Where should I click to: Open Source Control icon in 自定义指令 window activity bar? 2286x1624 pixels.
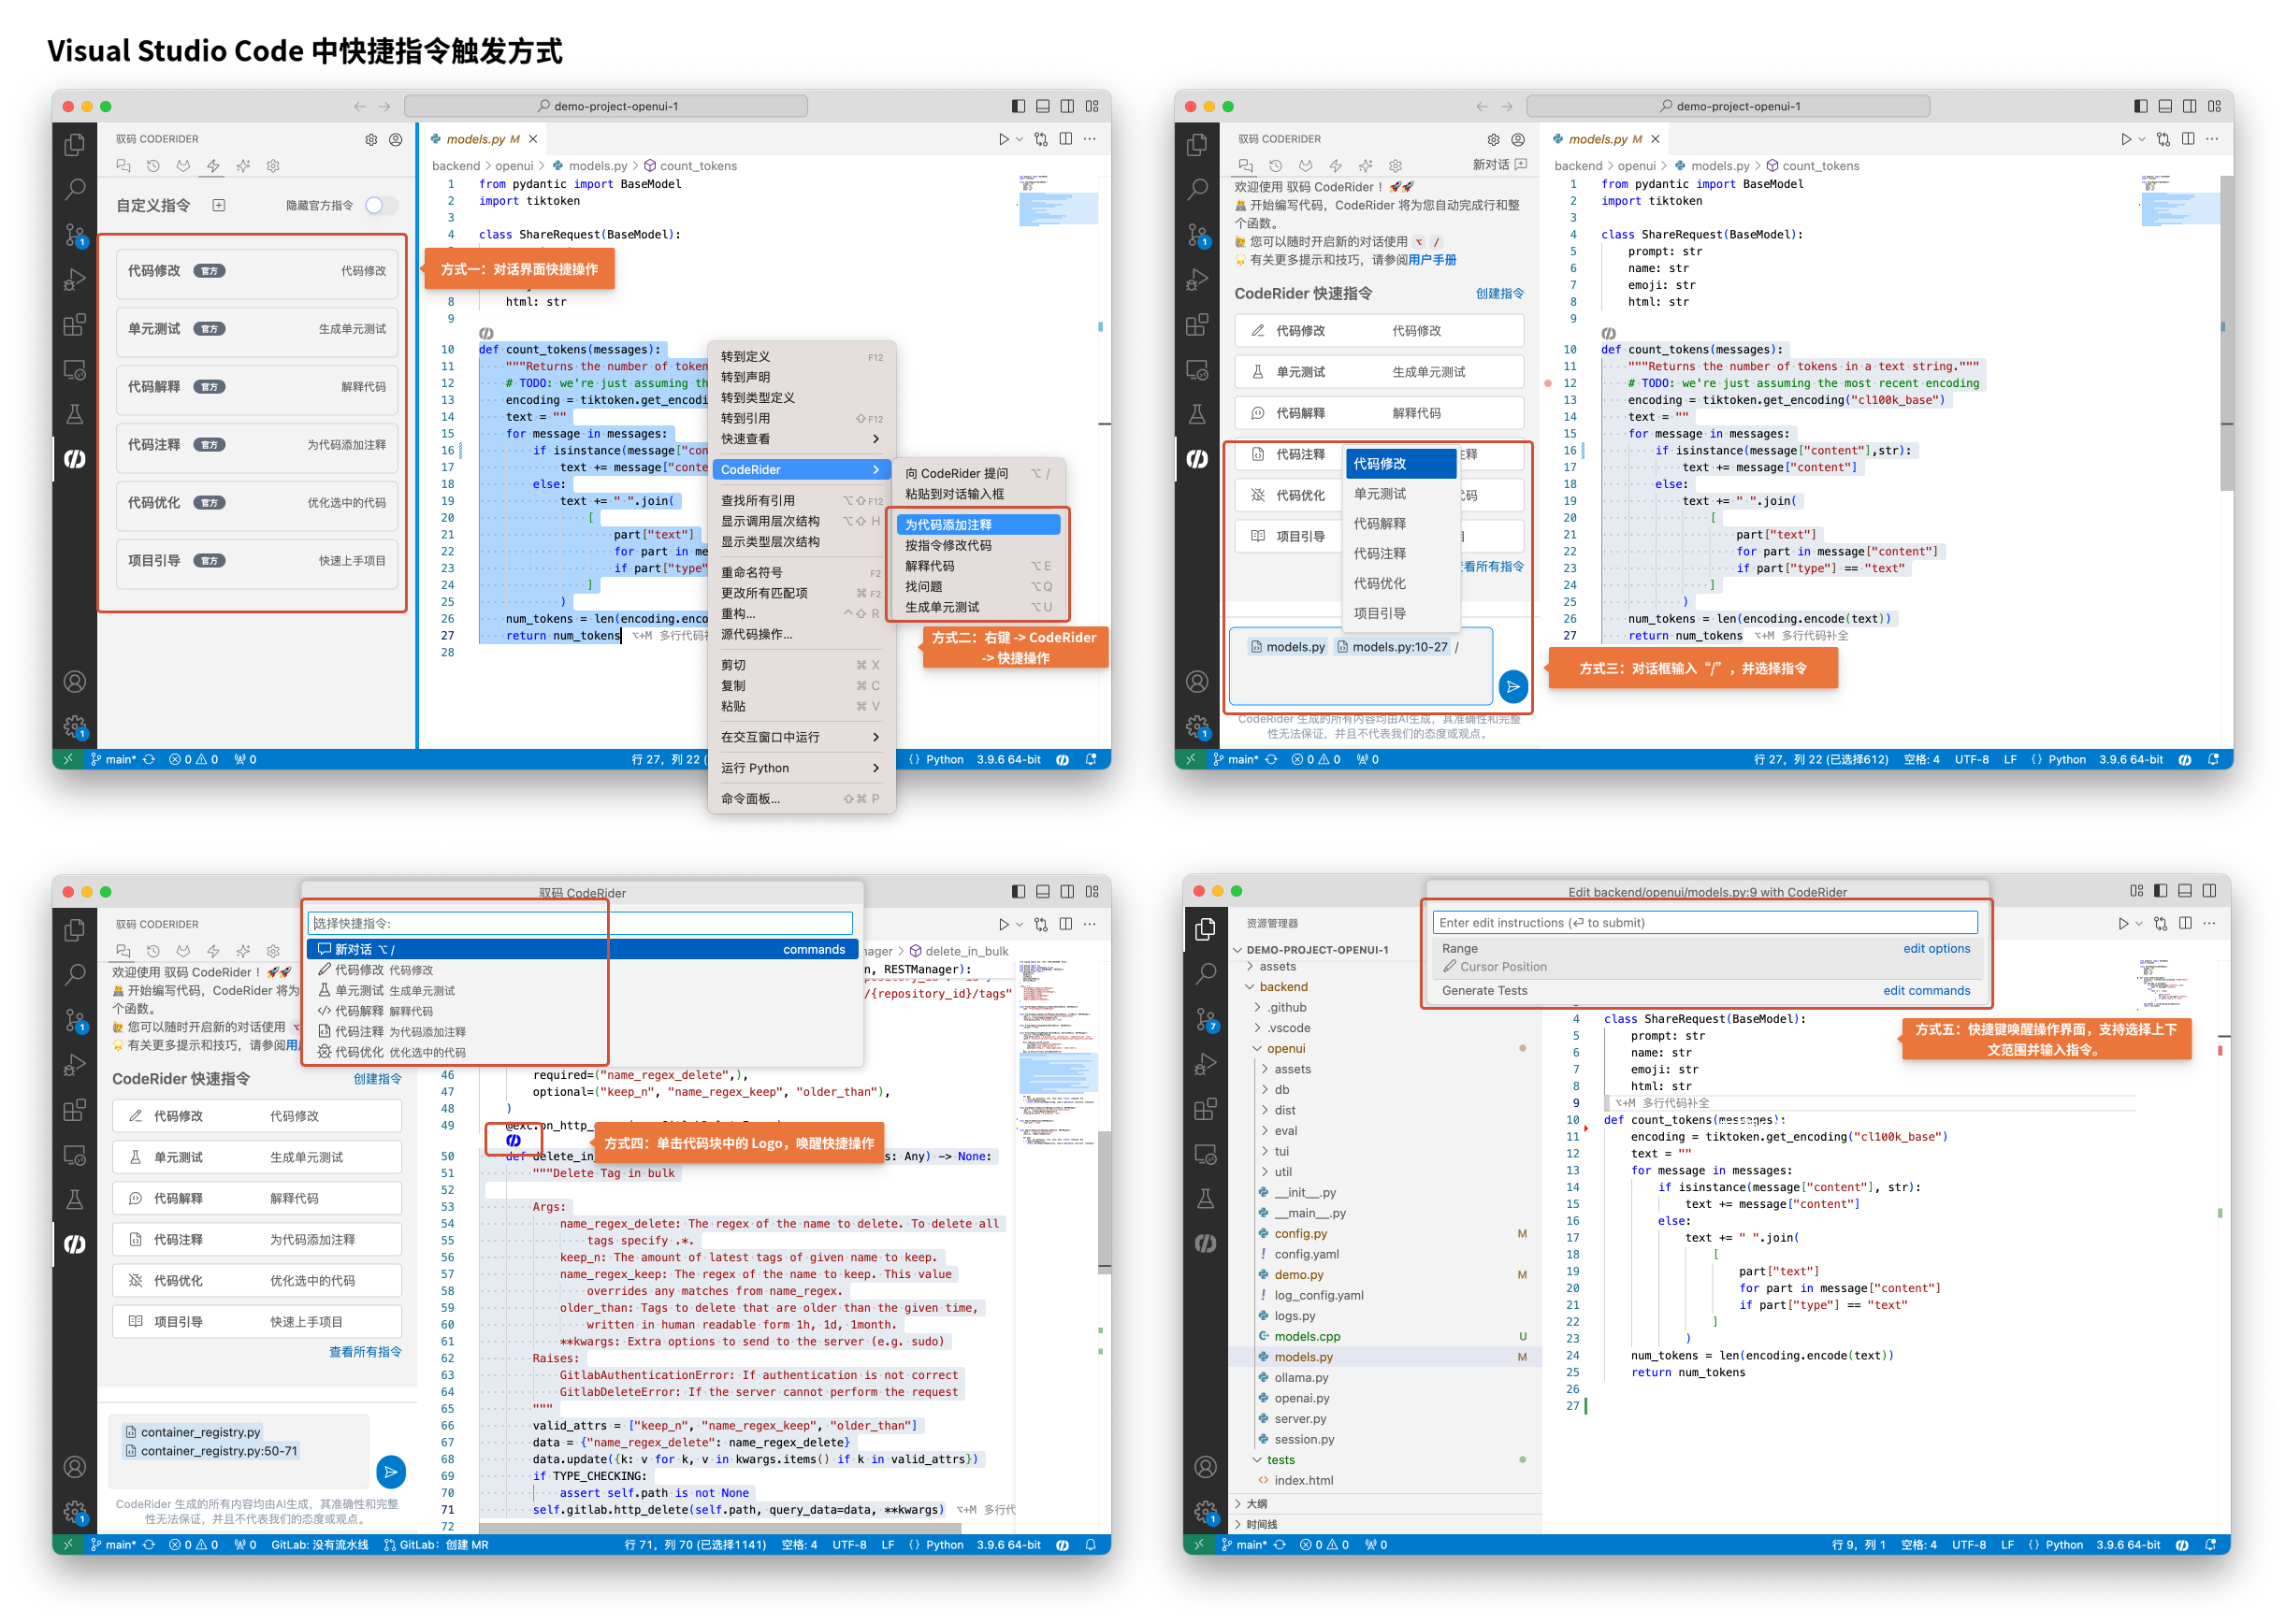75,235
